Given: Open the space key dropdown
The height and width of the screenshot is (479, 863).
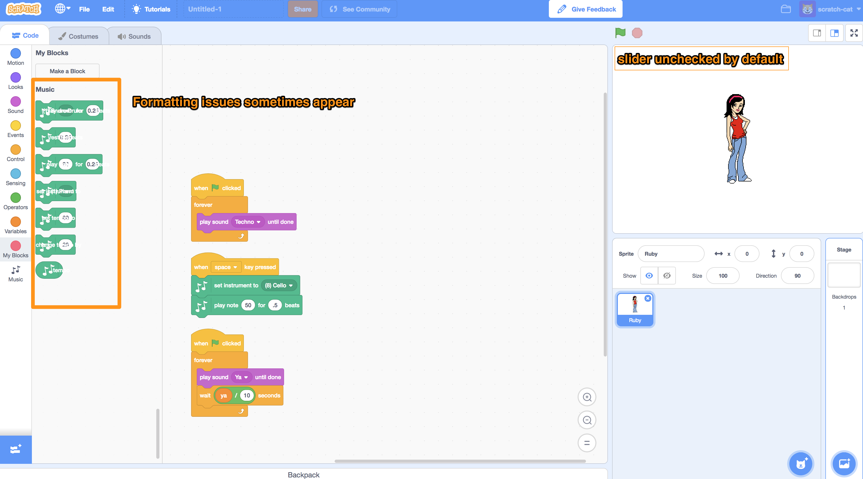Looking at the screenshot, I should (x=226, y=267).
